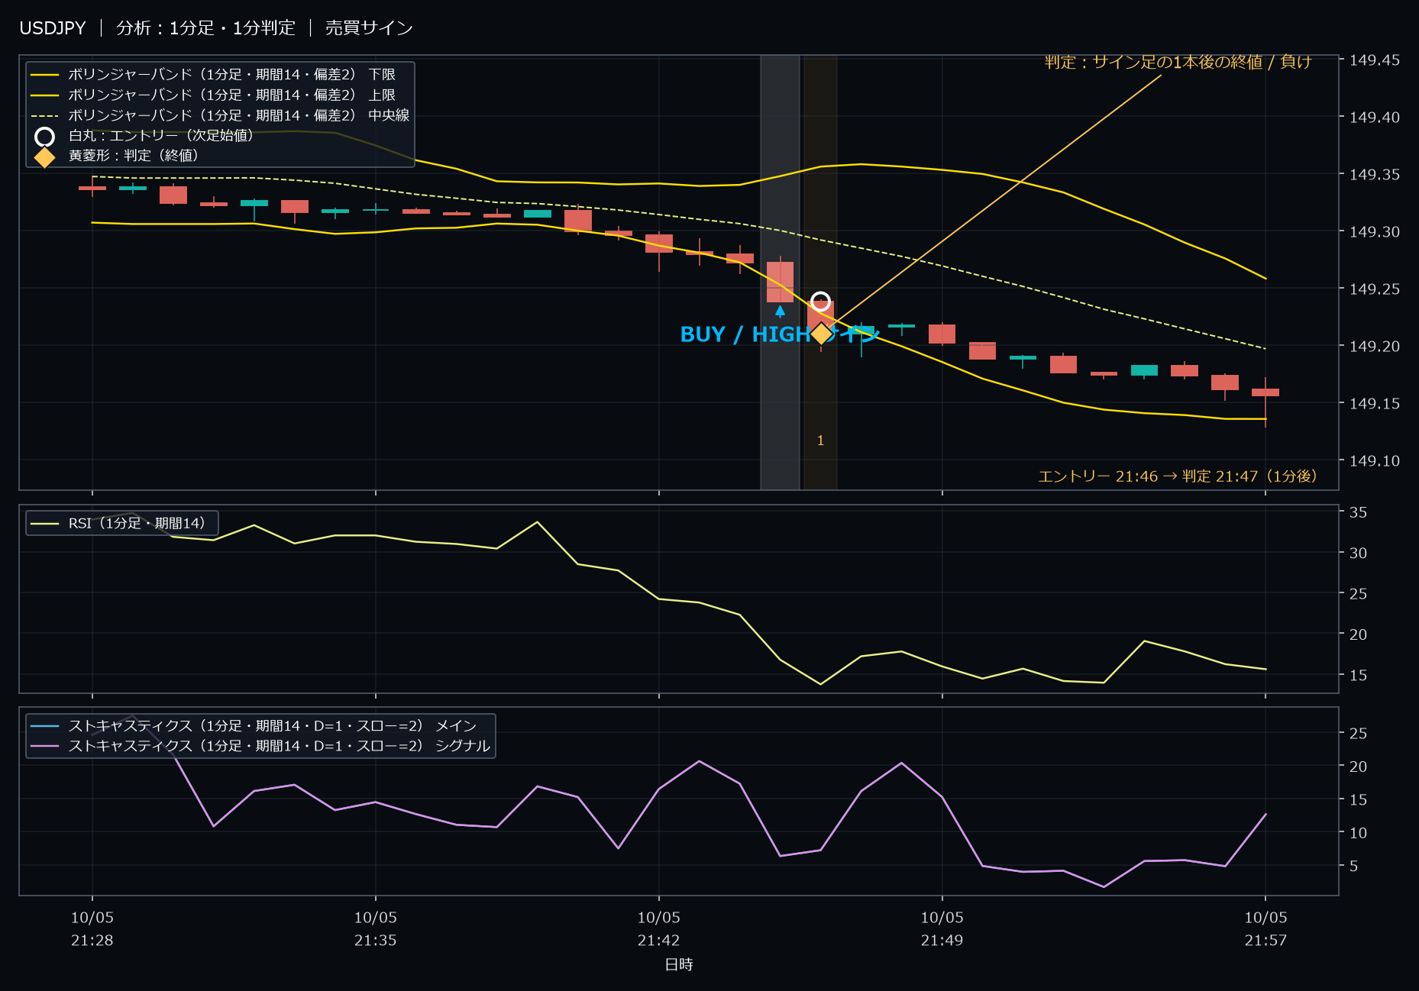The height and width of the screenshot is (991, 1419).
Task: Click the Bollinger band 中央線 legend entry
Action: click(220, 115)
